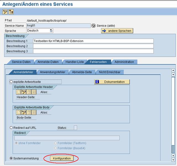Image resolution: width=177 pixels, height=166 pixels.
Task: Open the Sprache dropdown list icon
Action: coord(51,31)
